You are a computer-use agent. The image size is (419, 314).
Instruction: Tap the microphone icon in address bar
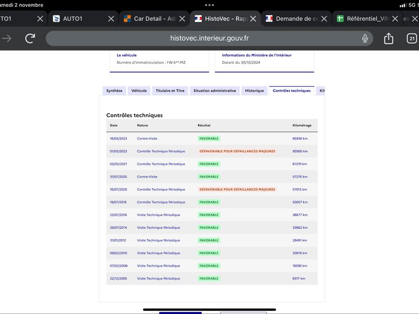click(365, 38)
